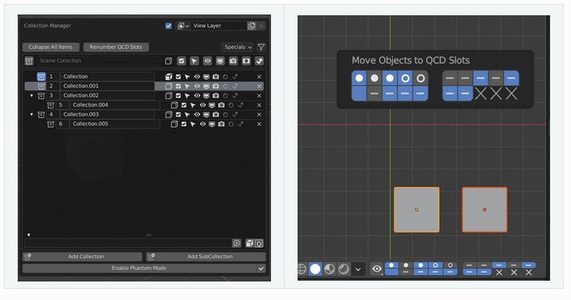Remove Collection.003 with its X icon
The width and height of the screenshot is (571, 300).
[259, 115]
